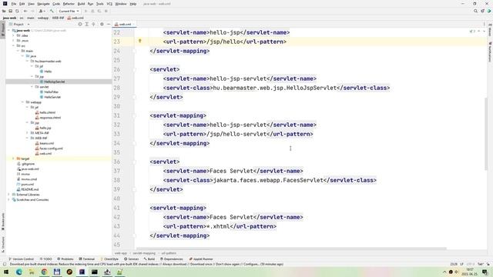493x277 pixels.
Task: Collapse the webapp folder
Action: 22,102
